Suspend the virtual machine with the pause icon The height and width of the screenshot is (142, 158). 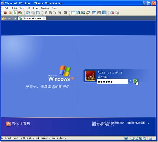point(10,13)
